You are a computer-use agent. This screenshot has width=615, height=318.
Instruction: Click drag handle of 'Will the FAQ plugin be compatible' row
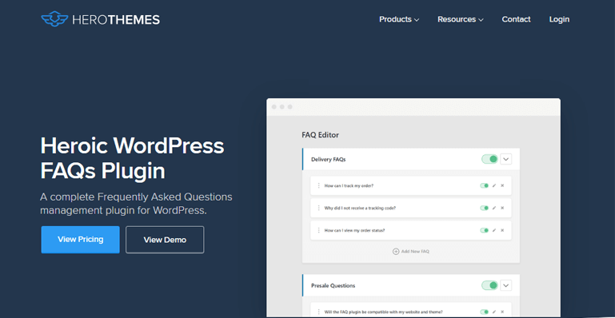point(318,312)
